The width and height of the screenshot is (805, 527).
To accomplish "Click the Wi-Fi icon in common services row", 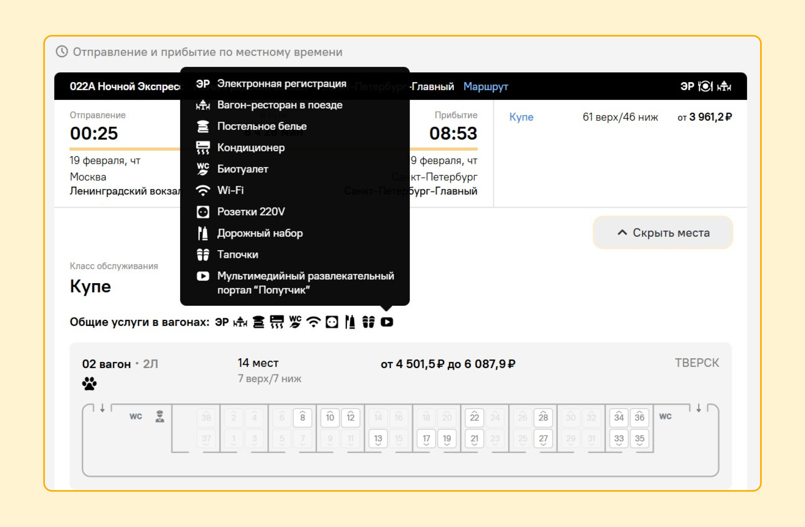I will click(x=314, y=322).
